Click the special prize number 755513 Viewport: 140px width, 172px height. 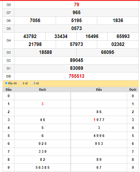click(76, 76)
